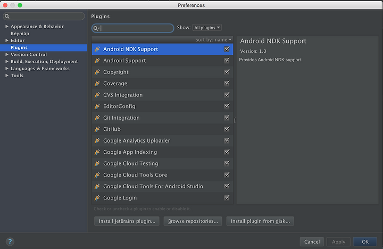Click the OK button
The height and width of the screenshot is (249, 383).
(365, 242)
